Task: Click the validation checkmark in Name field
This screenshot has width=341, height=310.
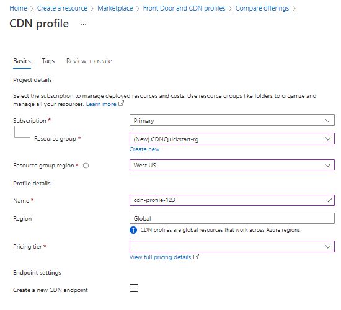Action: 329,200
